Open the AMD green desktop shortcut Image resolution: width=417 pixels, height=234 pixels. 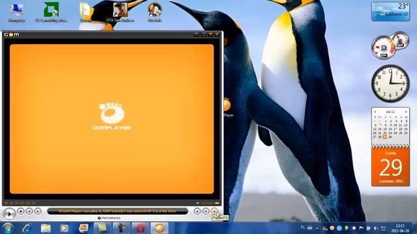click(x=51, y=12)
